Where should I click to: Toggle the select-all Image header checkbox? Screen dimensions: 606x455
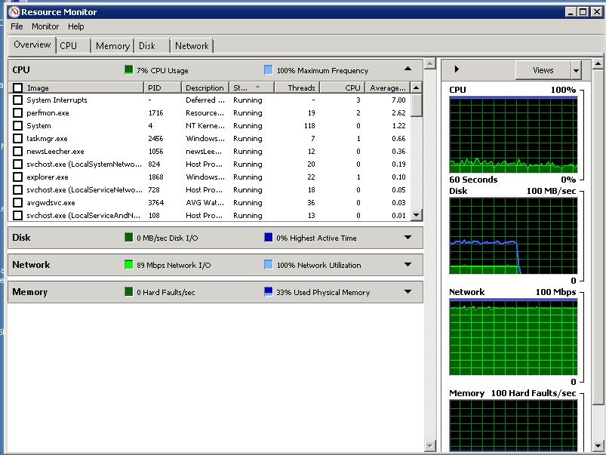point(18,88)
